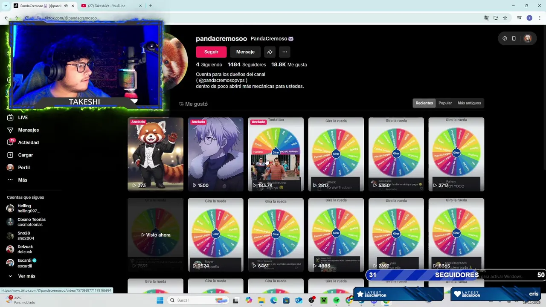Viewport: 546px width, 307px height.
Task: Open Copilot from the taskbar
Action: click(x=249, y=300)
